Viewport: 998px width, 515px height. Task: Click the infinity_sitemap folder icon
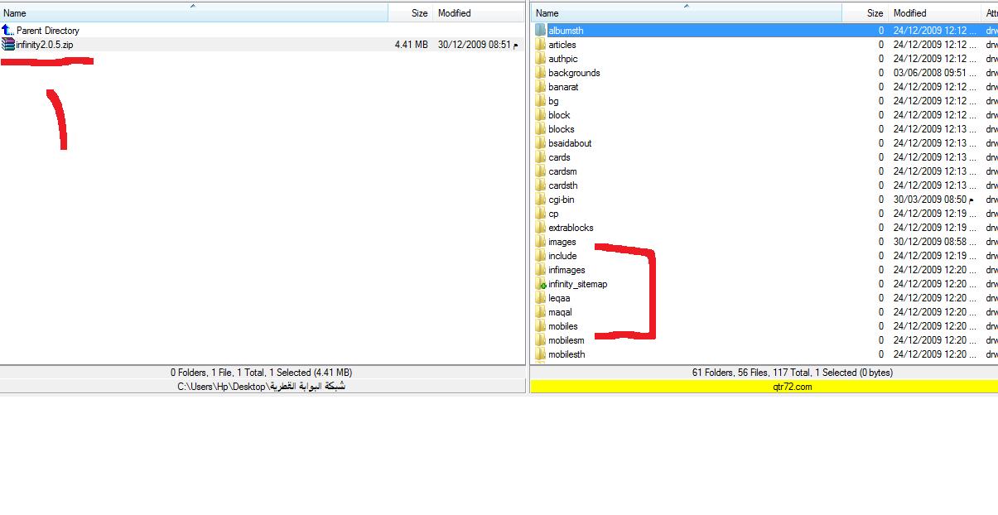[540, 284]
